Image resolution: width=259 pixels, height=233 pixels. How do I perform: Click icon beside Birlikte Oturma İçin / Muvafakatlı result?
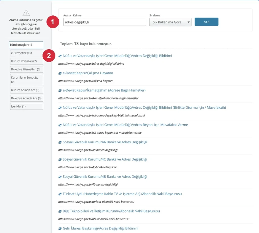click(x=60, y=108)
